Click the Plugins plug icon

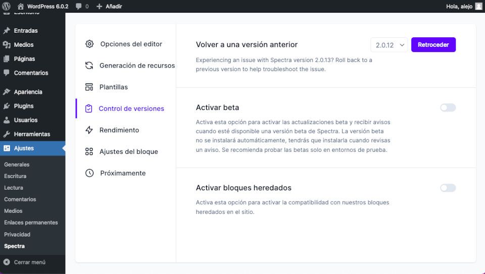click(7, 106)
